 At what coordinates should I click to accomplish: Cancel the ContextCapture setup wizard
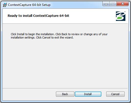[115, 94]
